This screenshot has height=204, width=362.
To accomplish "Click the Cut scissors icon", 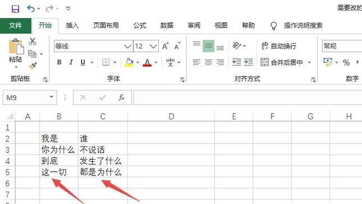I will (x=33, y=41).
